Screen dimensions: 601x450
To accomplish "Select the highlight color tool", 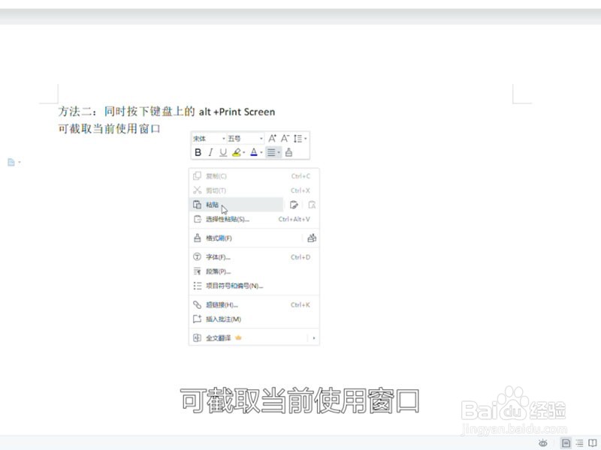I will pyautogui.click(x=237, y=152).
